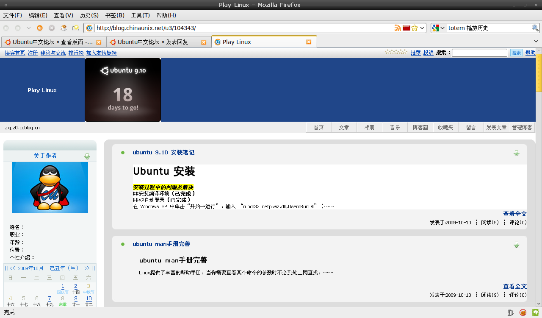The width and height of the screenshot is (542, 318).
Task: Open the 管理博客 blog navigation item
Action: [522, 127]
